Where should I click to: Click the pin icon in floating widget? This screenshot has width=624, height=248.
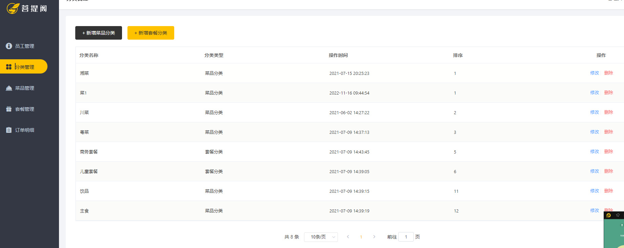pos(618,215)
